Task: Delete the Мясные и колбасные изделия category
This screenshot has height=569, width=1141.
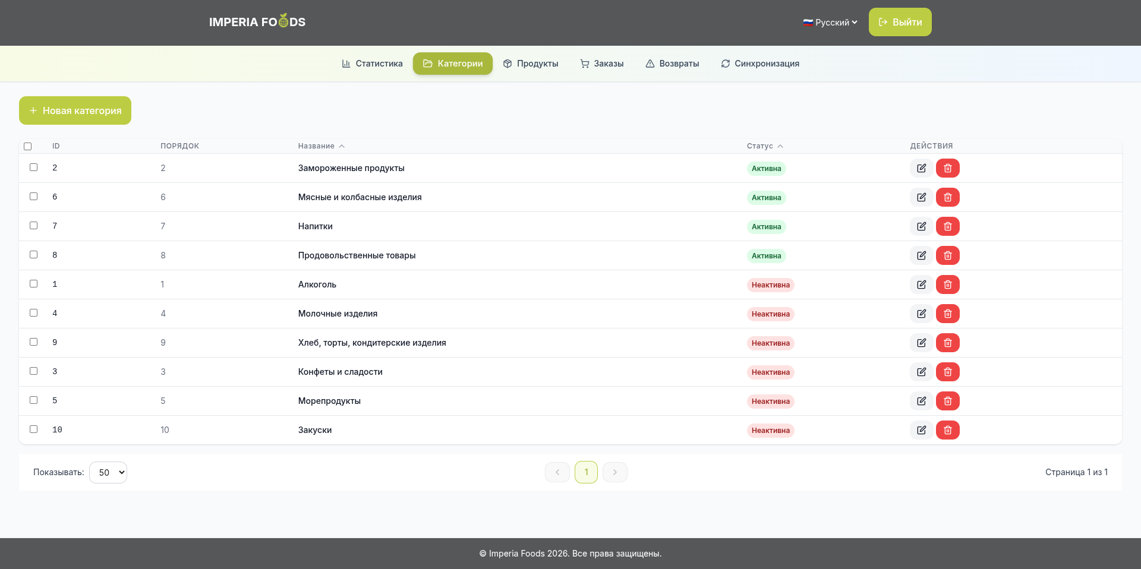Action: 948,197
